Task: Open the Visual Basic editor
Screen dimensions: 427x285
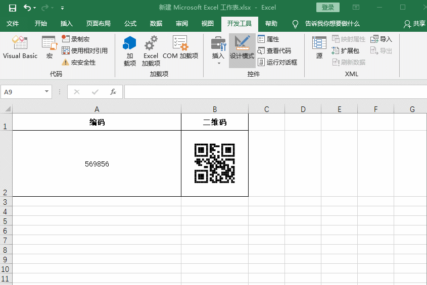Action: [20, 47]
